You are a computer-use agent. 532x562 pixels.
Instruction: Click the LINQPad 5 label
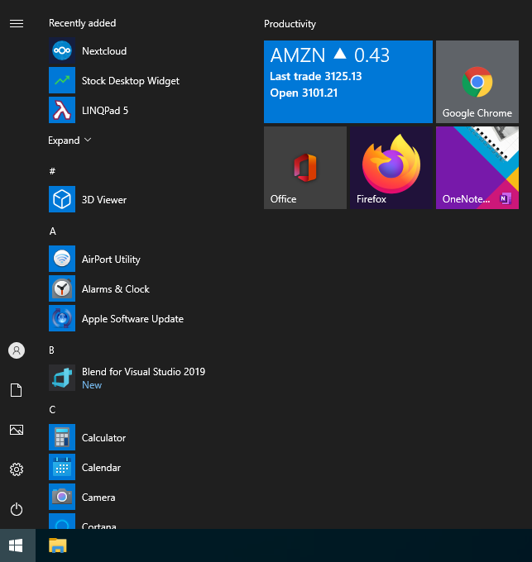(105, 111)
